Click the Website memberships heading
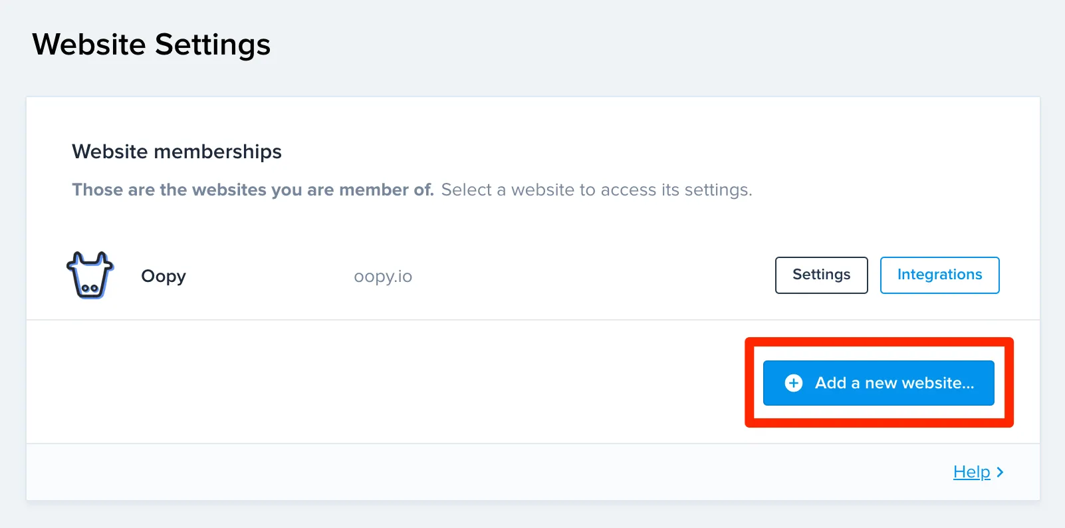This screenshot has width=1065, height=528. coord(177,152)
